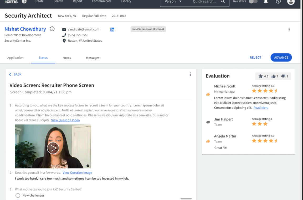Expand the Person search type dropdown
This screenshot has height=200, width=303.
180,2
